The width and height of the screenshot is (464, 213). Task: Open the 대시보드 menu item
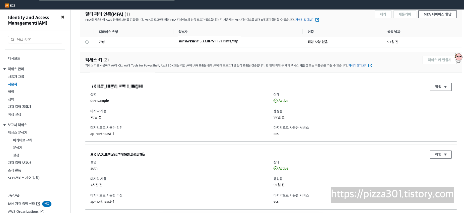pyautogui.click(x=14, y=58)
